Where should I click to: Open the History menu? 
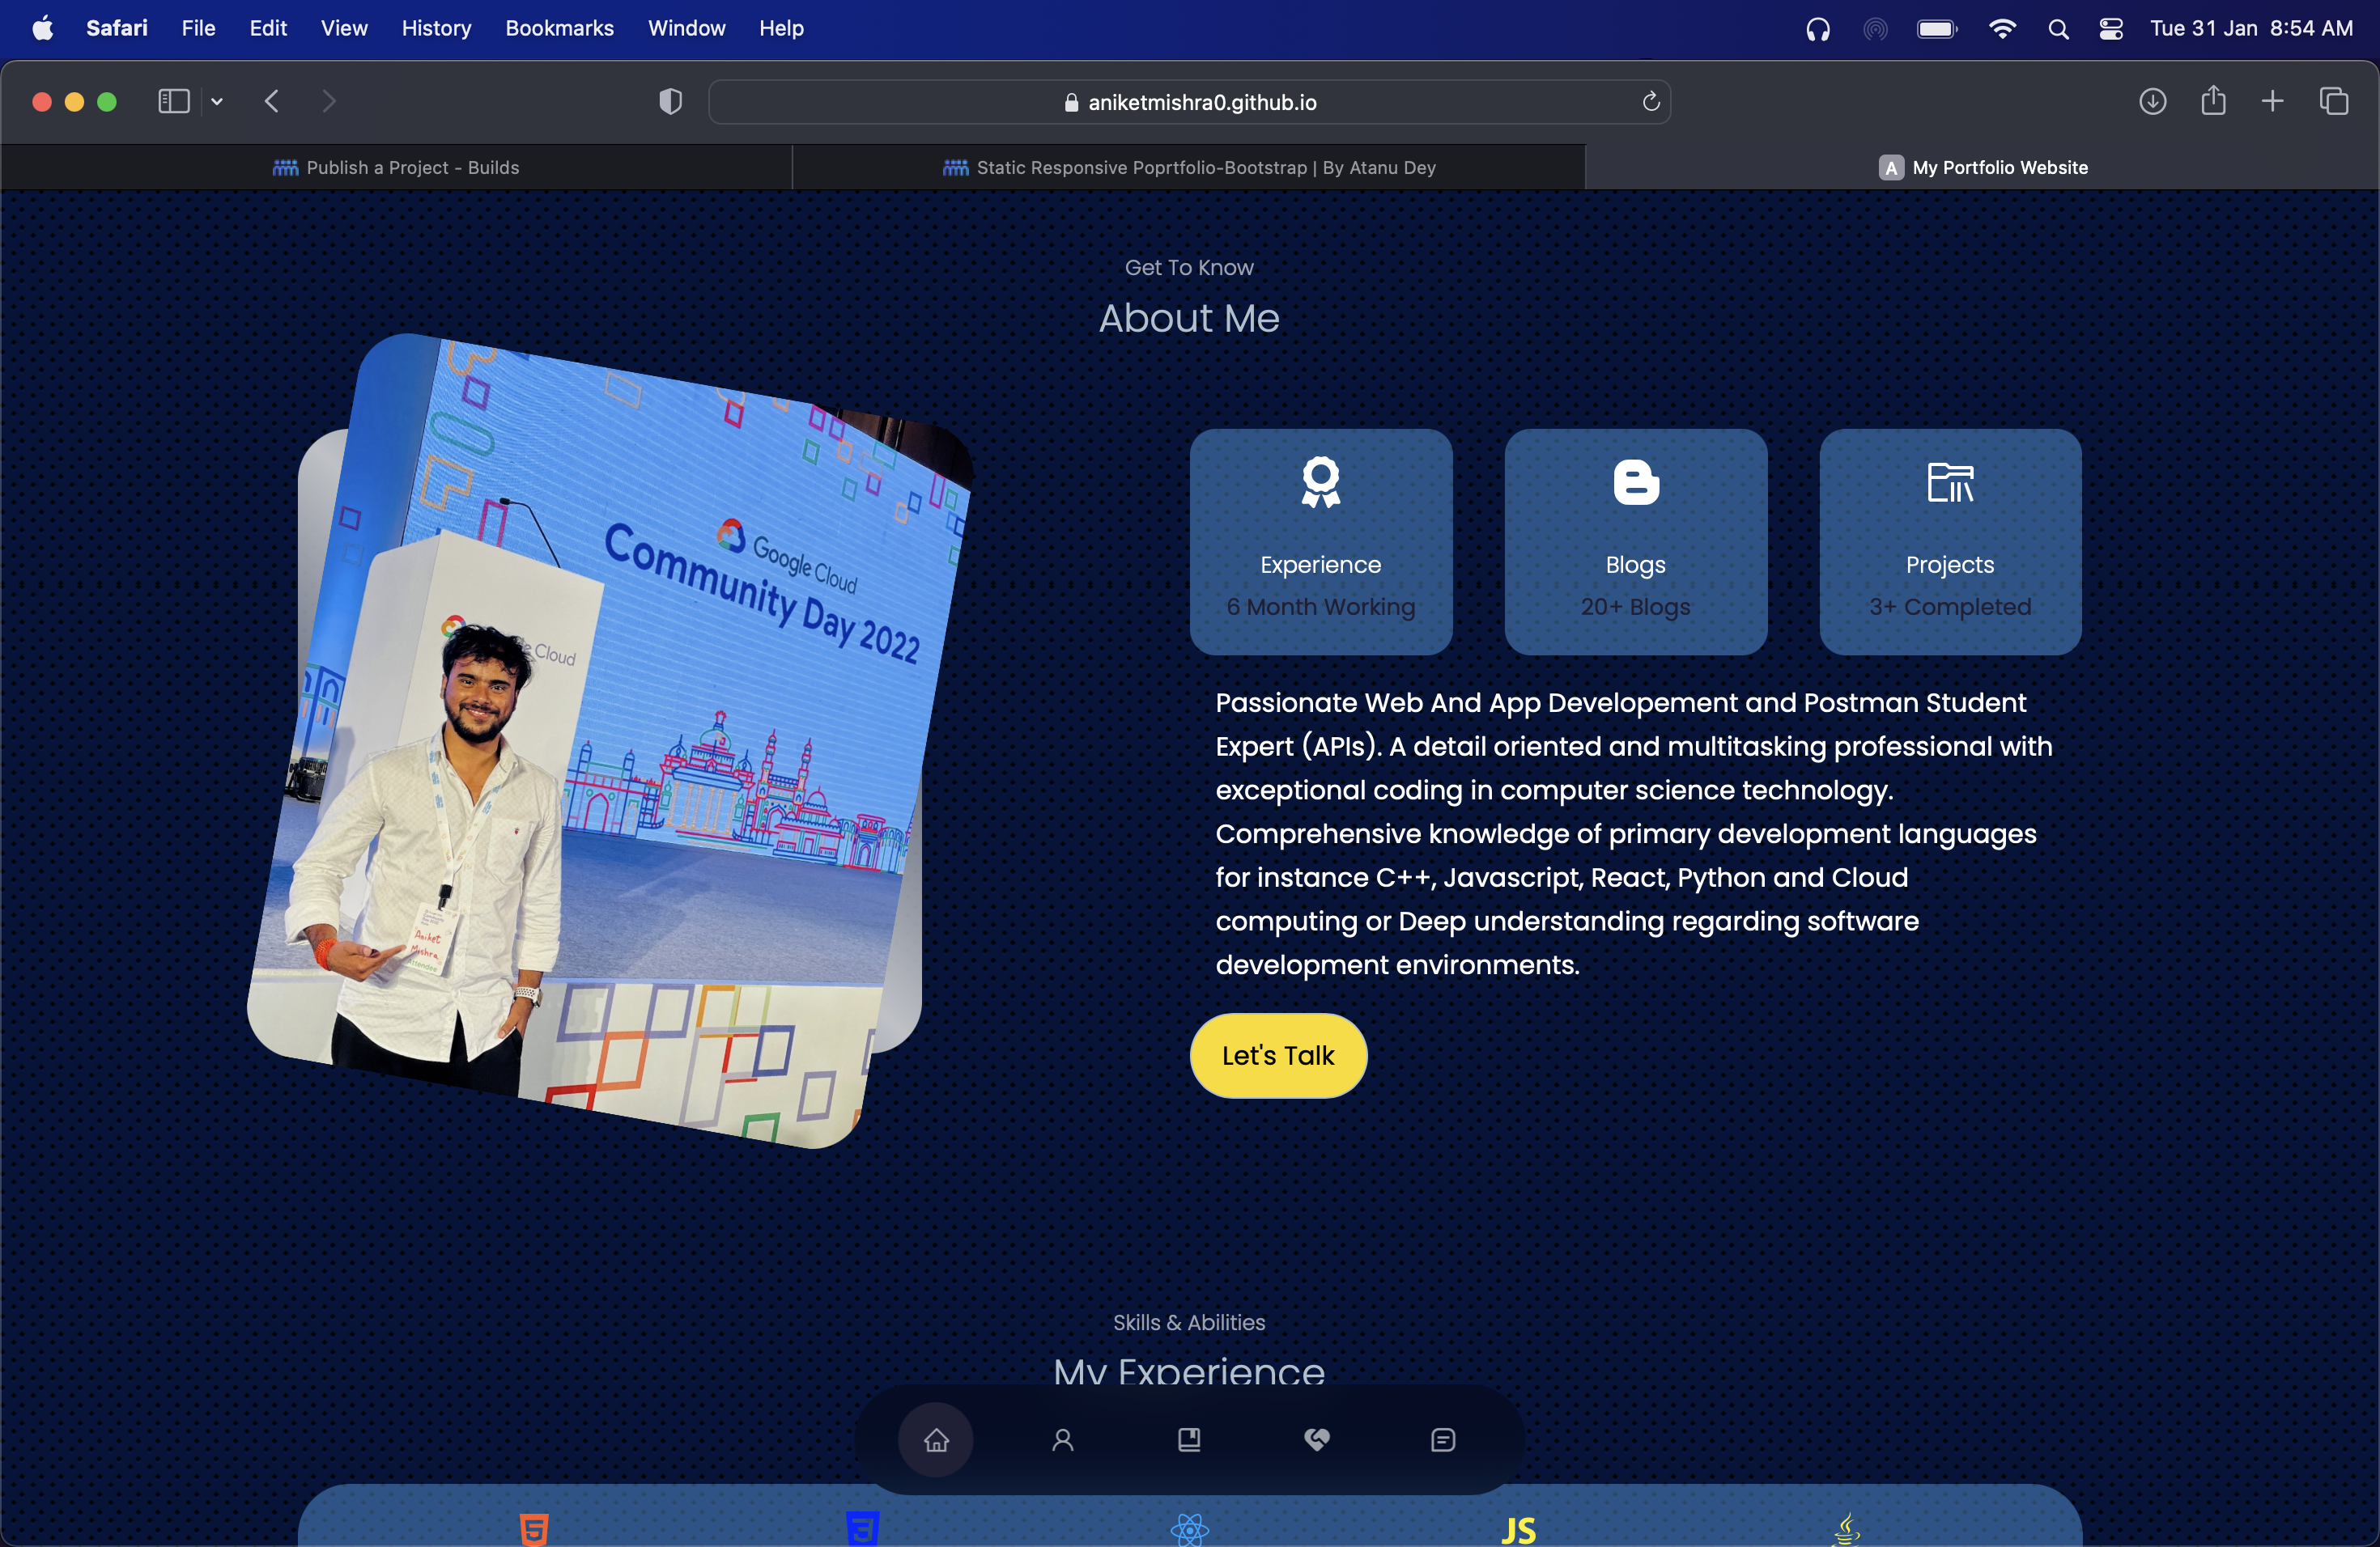(x=436, y=28)
